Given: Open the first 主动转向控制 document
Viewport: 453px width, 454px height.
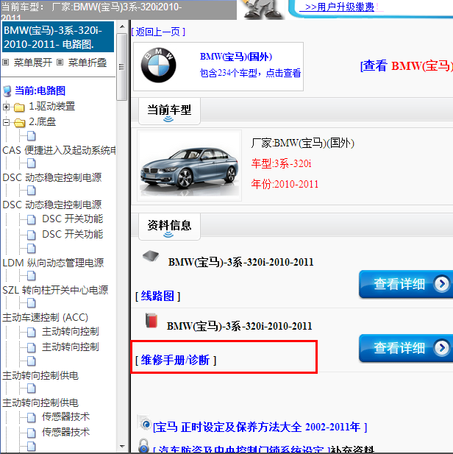Looking at the screenshot, I should pyautogui.click(x=71, y=331).
